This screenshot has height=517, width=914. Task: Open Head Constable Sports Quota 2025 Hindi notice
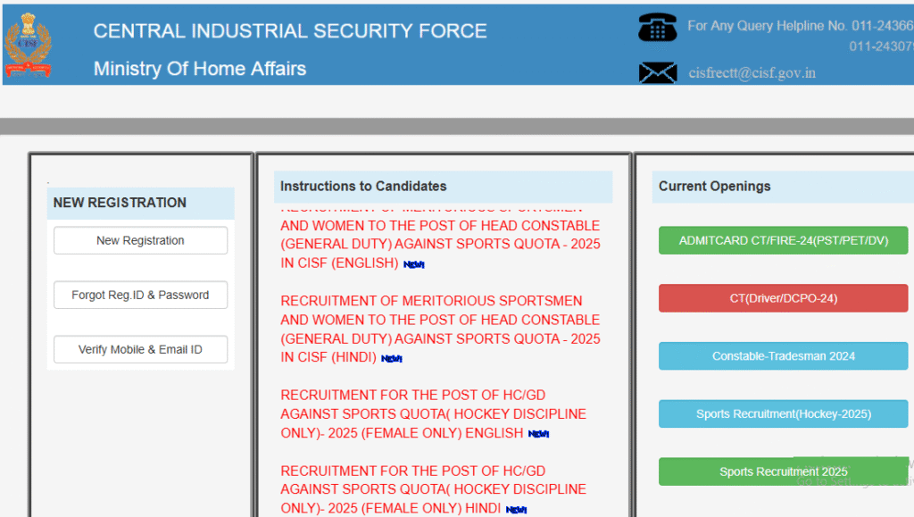point(440,329)
